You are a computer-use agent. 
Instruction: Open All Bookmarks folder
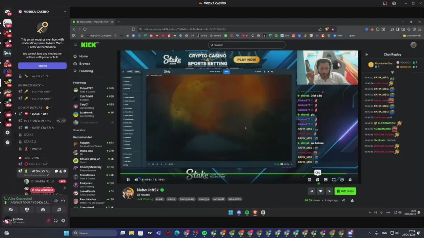(x=412, y=36)
